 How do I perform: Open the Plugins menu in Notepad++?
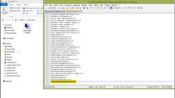coord(107,5)
